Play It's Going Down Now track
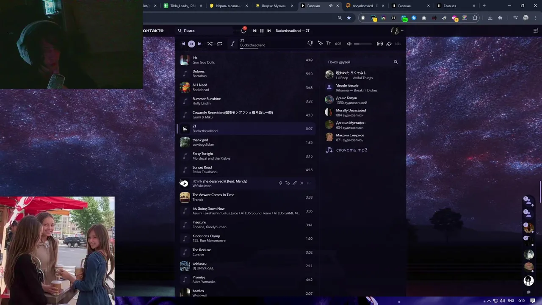The image size is (542, 305). coord(185,211)
